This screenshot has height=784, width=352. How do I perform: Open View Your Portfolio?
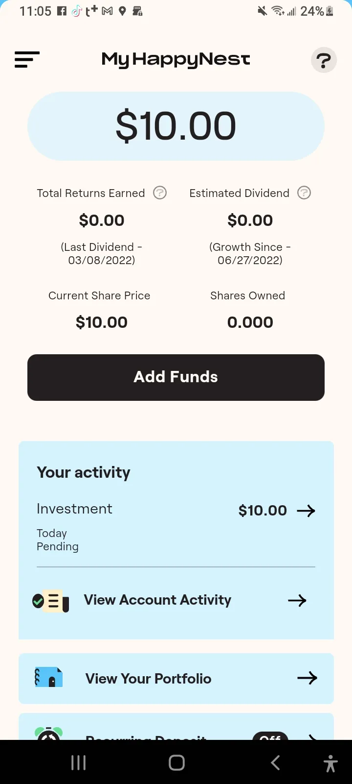point(149,679)
